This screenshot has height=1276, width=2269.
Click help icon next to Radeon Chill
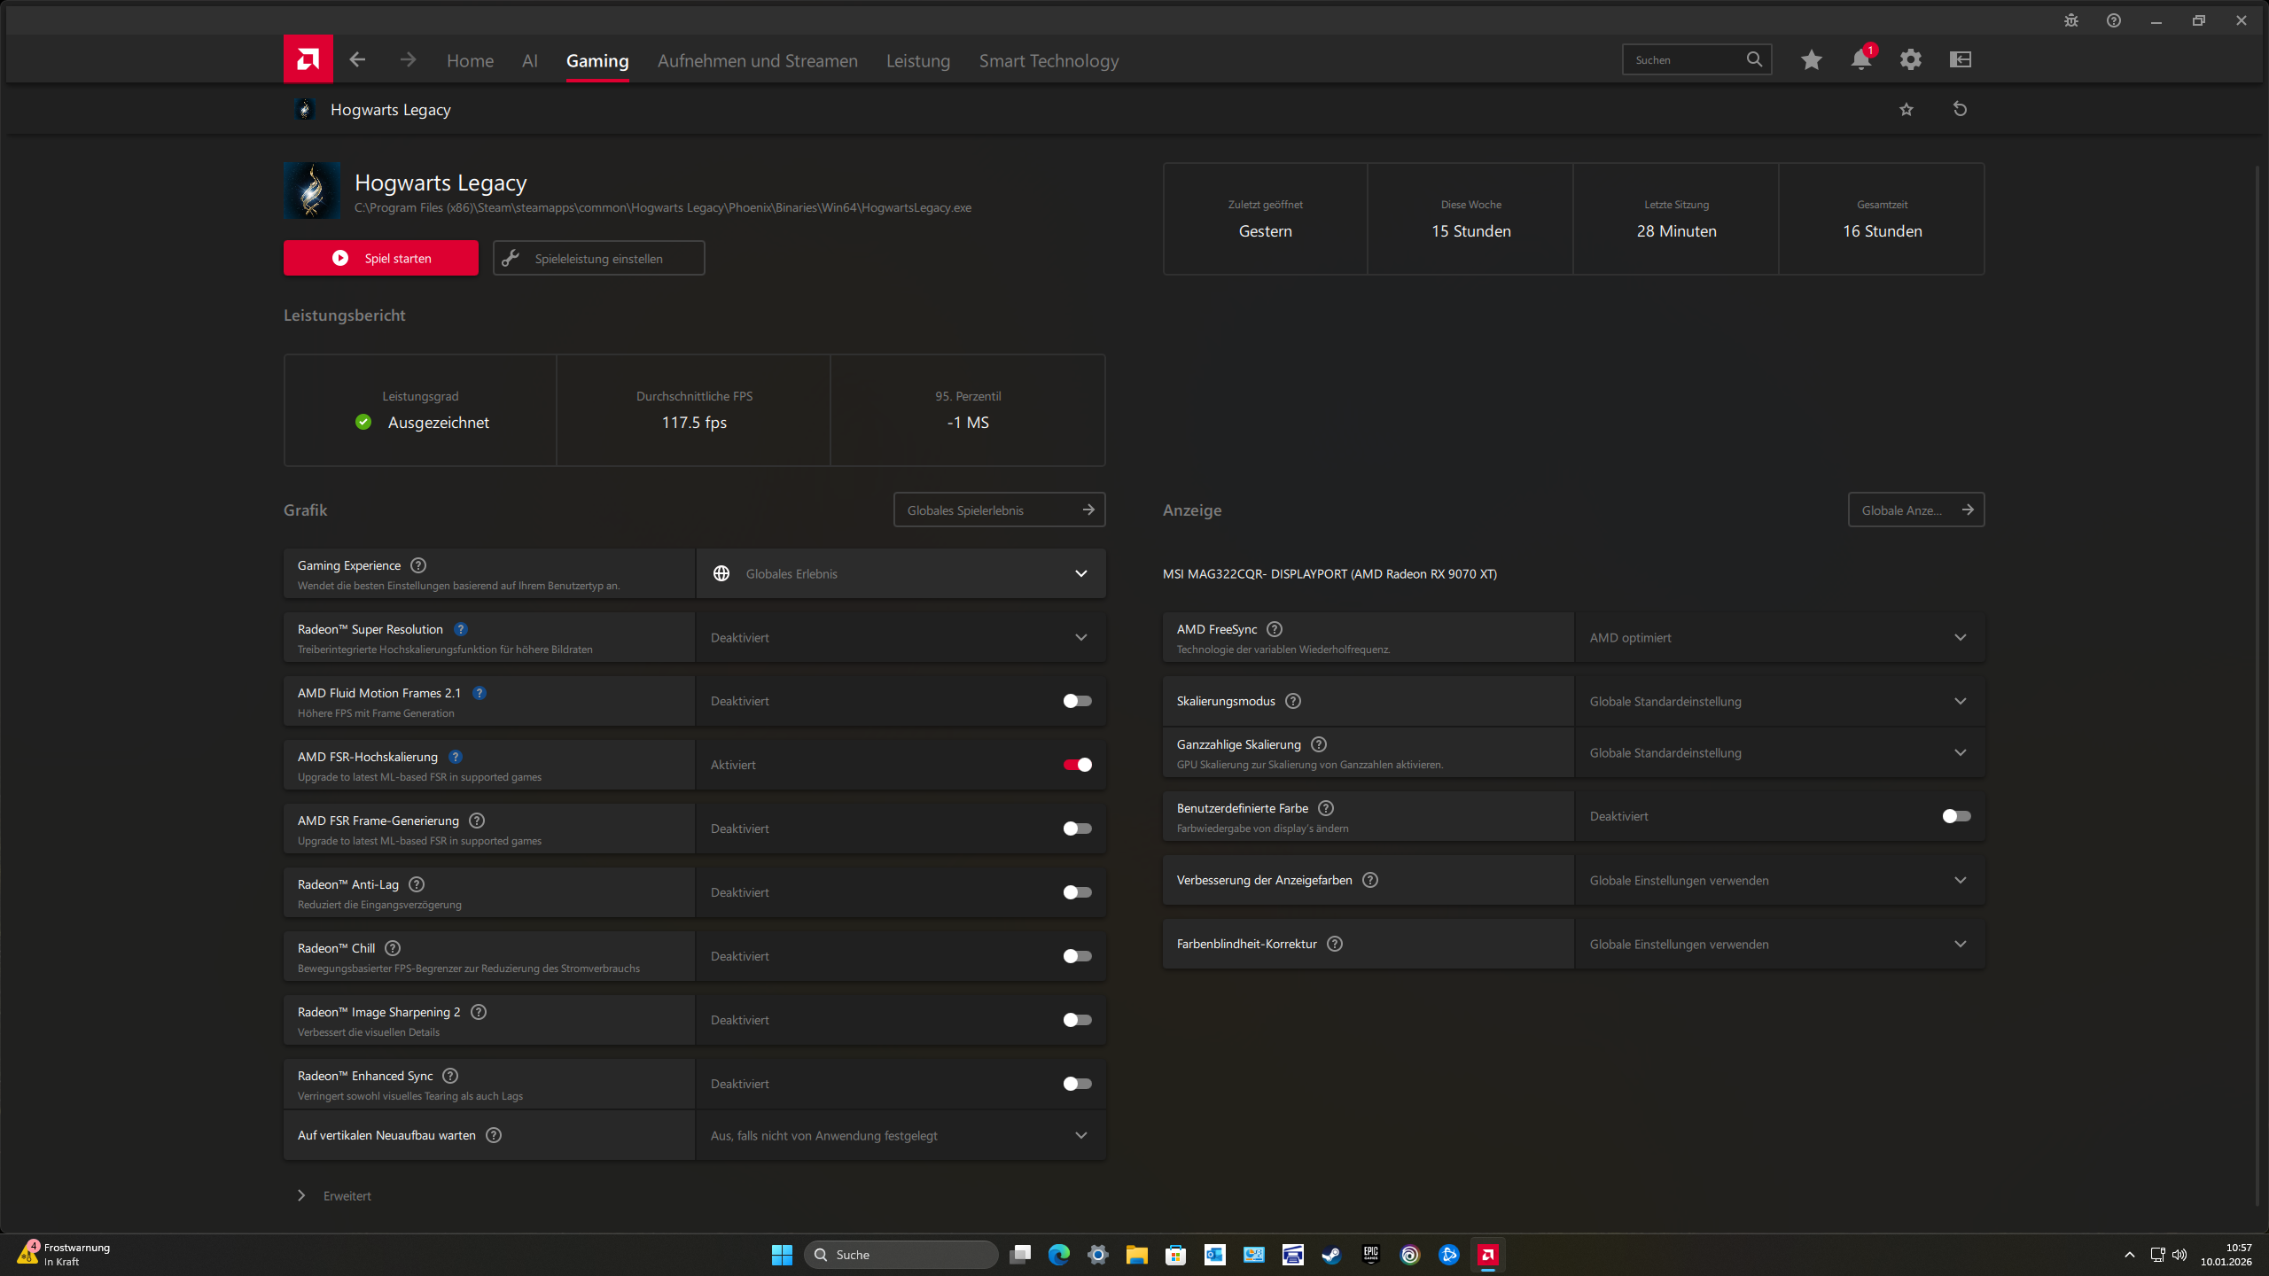click(x=393, y=948)
